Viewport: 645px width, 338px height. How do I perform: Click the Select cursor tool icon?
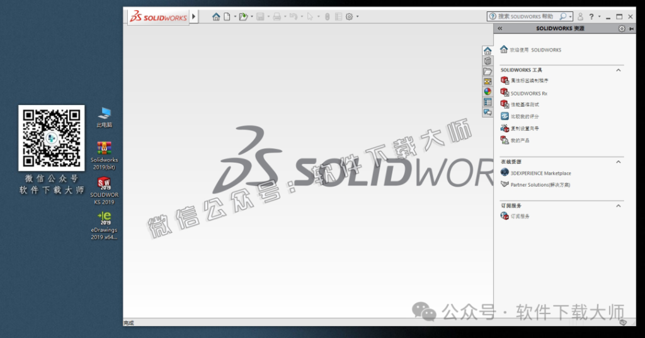click(310, 17)
